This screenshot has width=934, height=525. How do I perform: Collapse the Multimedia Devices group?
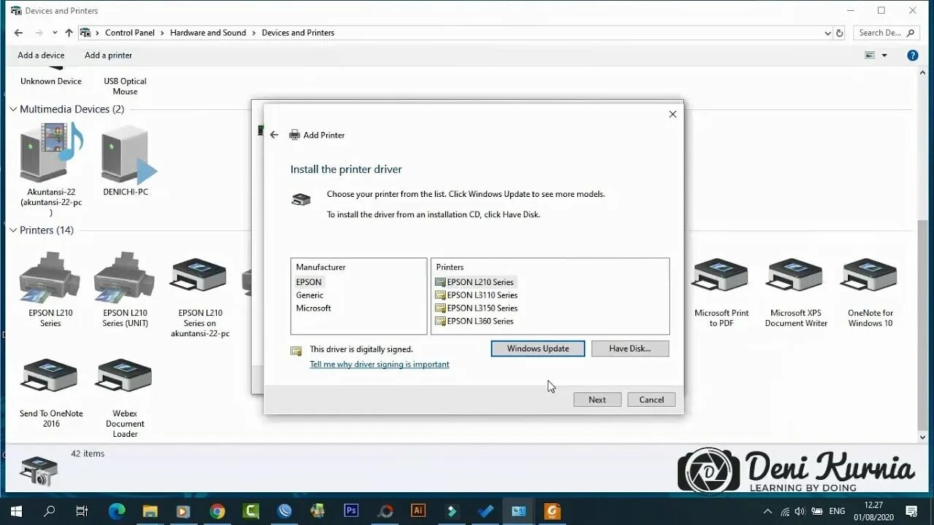click(13, 109)
